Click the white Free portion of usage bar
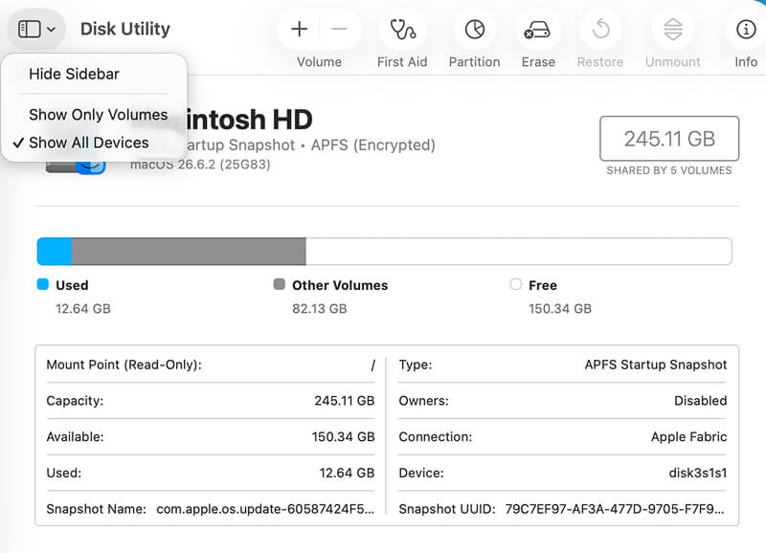Viewport: 766px width, 553px height. [x=518, y=252]
